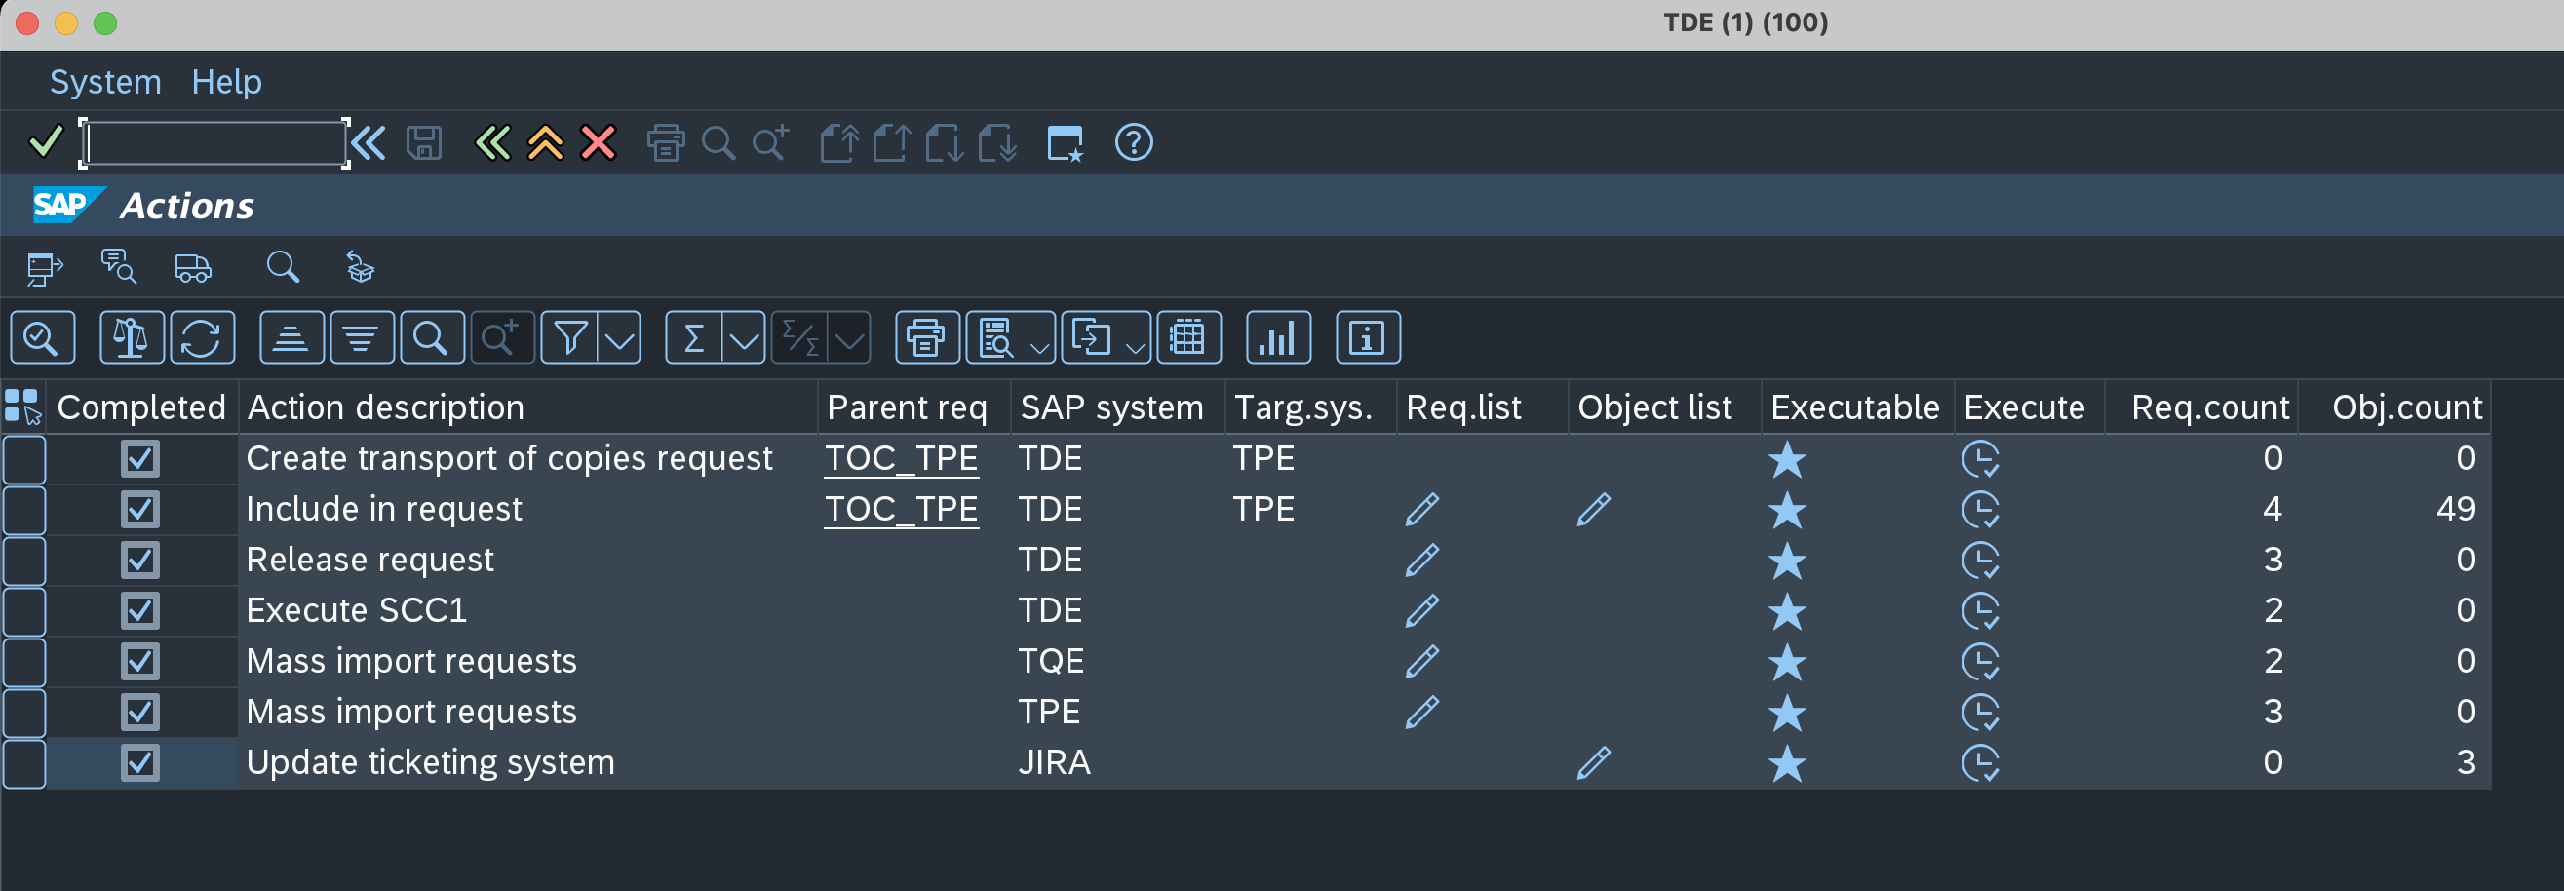
Task: Edit Req.list pencil for Release request
Action: click(x=1422, y=561)
